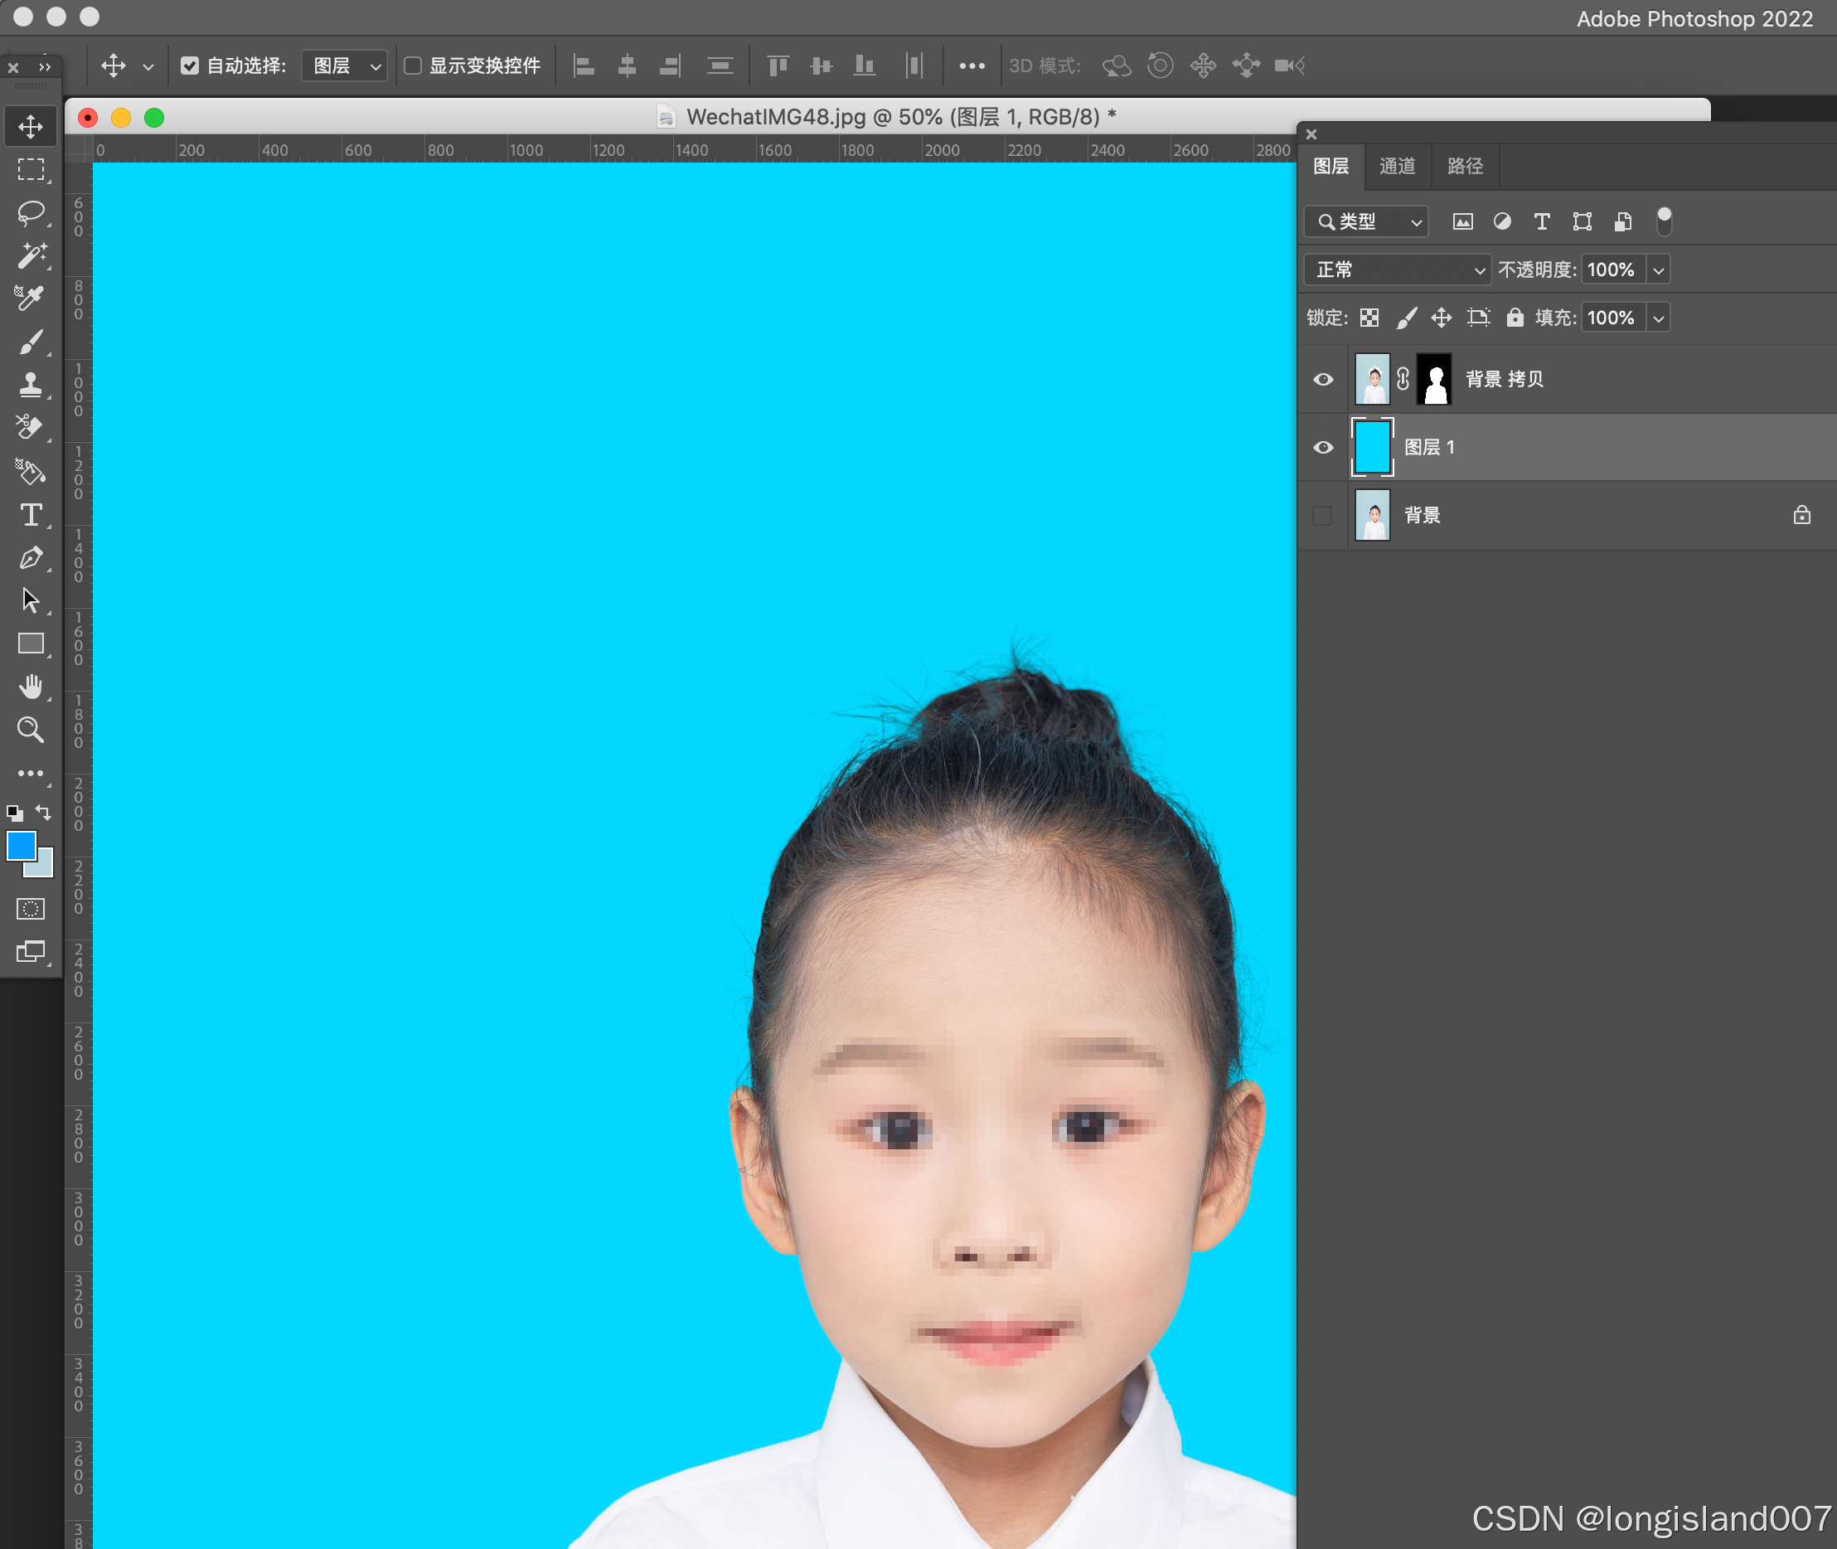The width and height of the screenshot is (1837, 1549).
Task: Select the layer mask thumbnail of 背景 拷贝
Action: (x=1435, y=379)
